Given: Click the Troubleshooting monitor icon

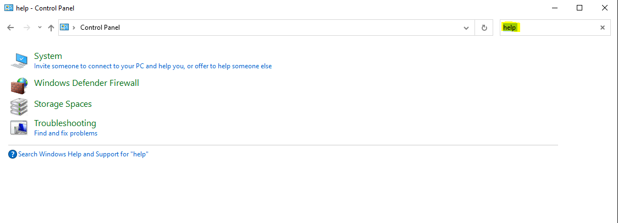Looking at the screenshot, I should point(19,128).
